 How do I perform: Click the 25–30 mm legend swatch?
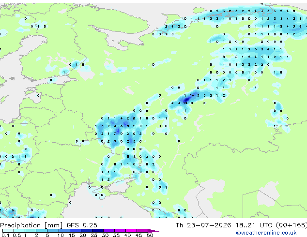click(x=97, y=231)
